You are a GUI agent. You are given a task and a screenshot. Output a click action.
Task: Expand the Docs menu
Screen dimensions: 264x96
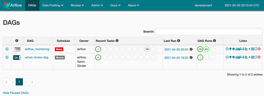(115, 5)
